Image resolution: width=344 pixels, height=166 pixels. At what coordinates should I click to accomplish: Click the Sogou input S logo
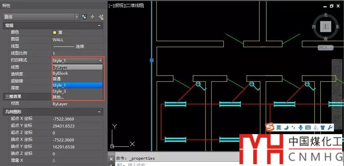tap(270, 127)
